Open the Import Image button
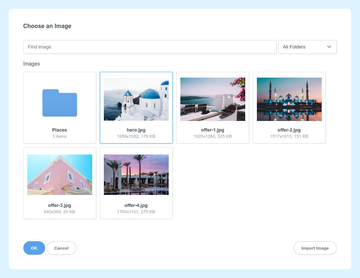Screen dimensions: 360x278 tap(315, 248)
